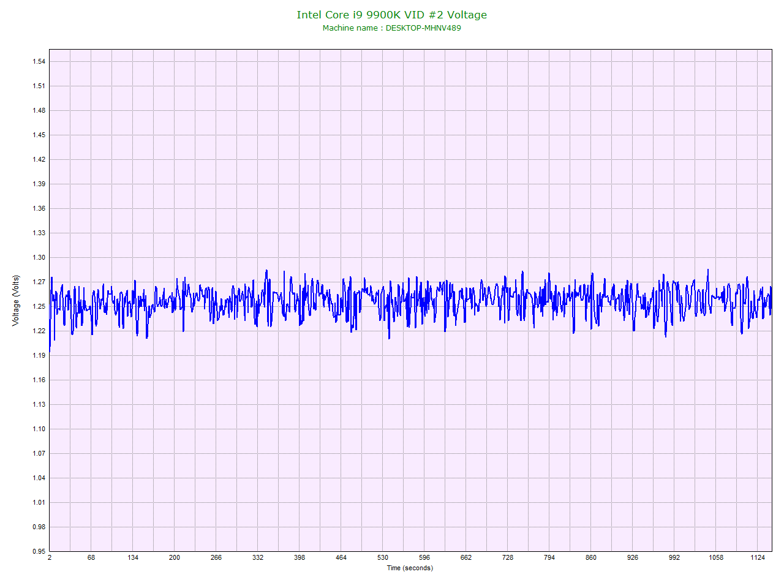Click the time axis label '662'

pyautogui.click(x=466, y=557)
